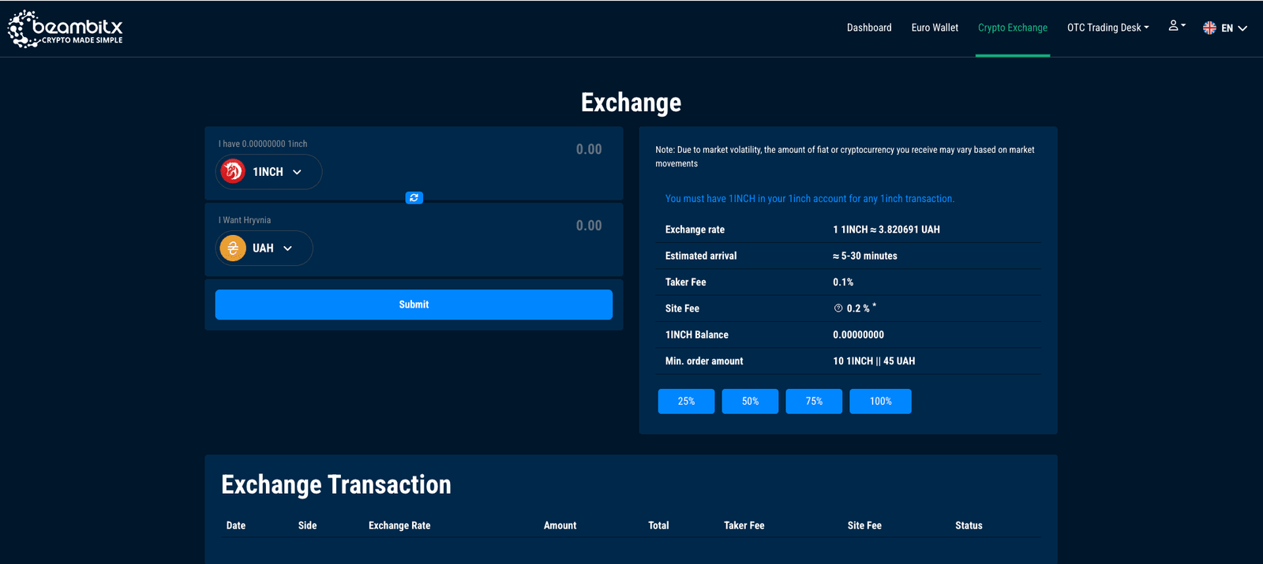Click the '10 1INCH || 45 UAH' minimum order value
This screenshot has height=564, width=1263.
click(874, 361)
